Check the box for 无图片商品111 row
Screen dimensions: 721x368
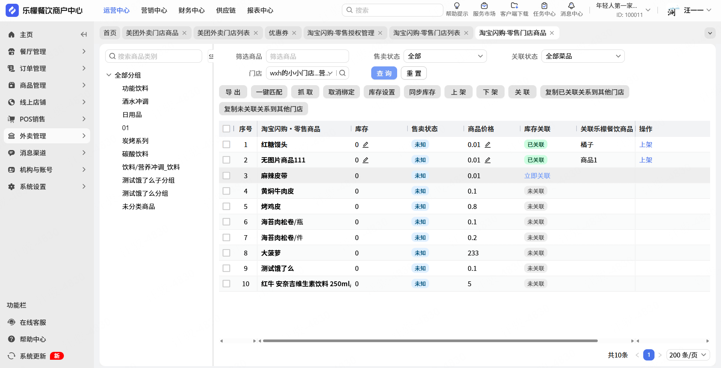[226, 160]
